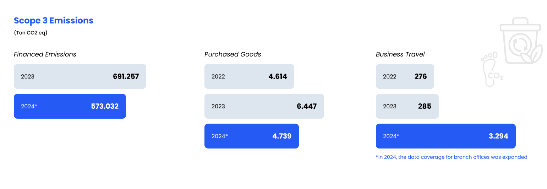The height and width of the screenshot is (189, 547).
Task: Click the 3.294 value
Action: point(498,136)
